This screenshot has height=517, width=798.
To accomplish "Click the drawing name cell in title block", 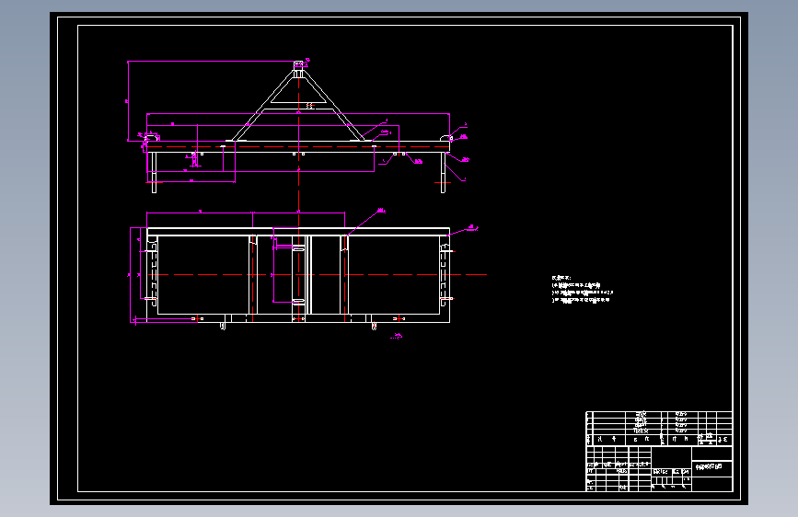I will pos(712,466).
